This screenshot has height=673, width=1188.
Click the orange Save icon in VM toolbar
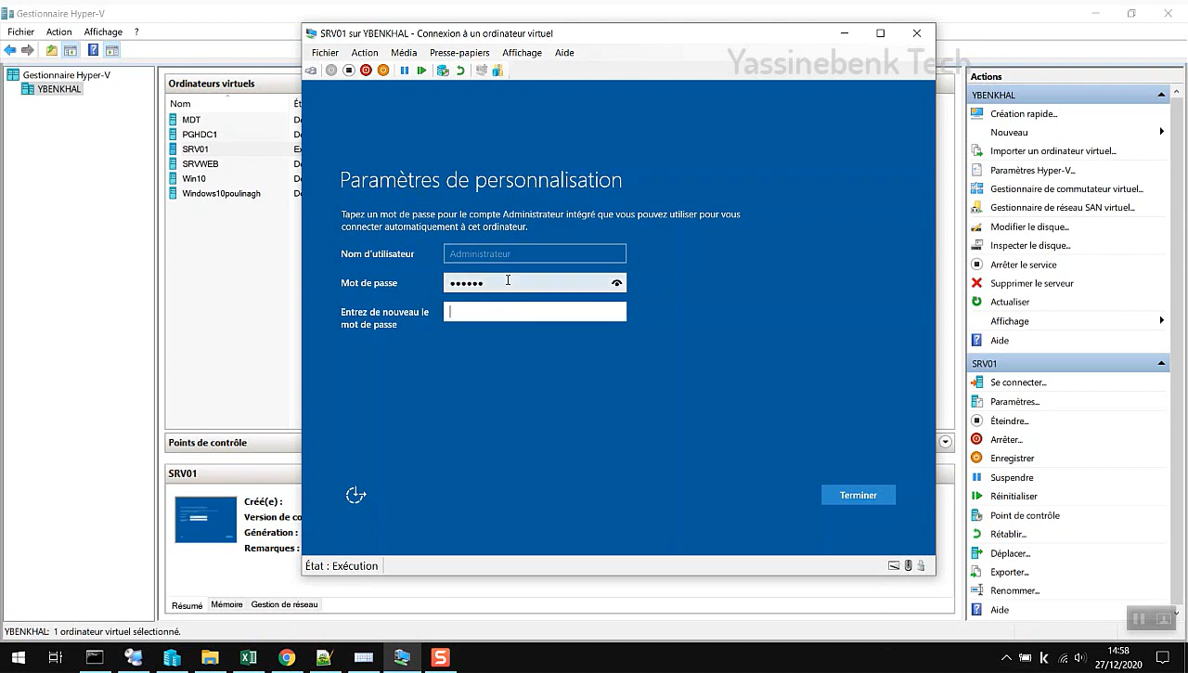[382, 71]
